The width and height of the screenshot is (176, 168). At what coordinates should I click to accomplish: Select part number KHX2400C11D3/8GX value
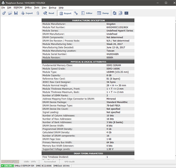pyautogui.click(x=117, y=27)
